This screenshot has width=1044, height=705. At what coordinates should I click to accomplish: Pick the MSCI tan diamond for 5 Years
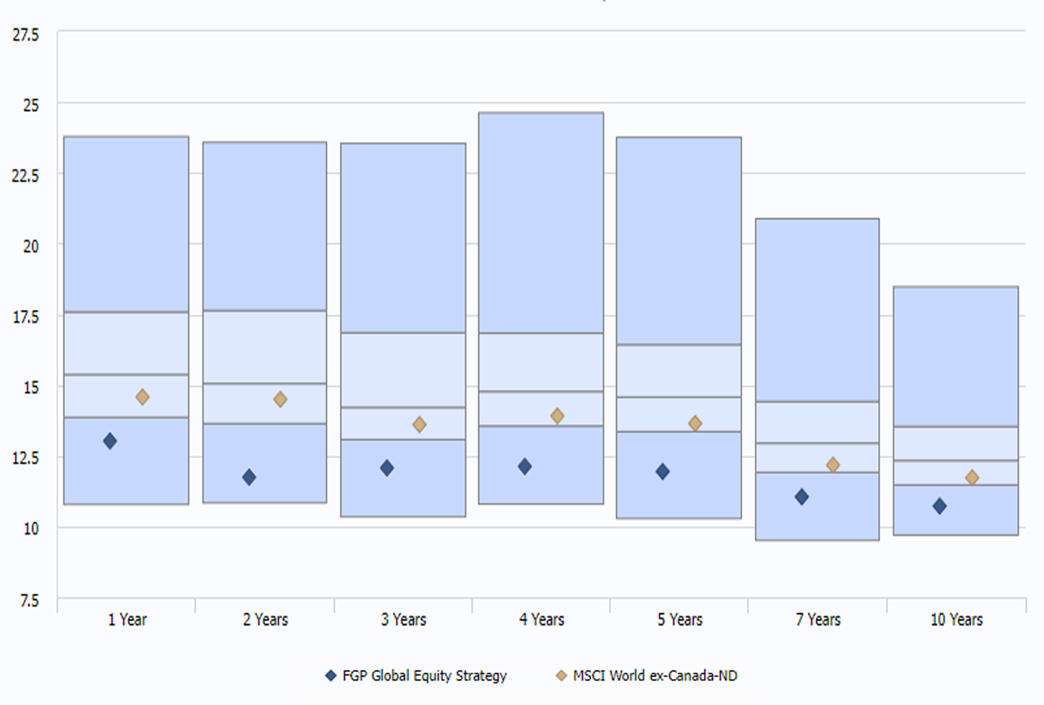[694, 424]
